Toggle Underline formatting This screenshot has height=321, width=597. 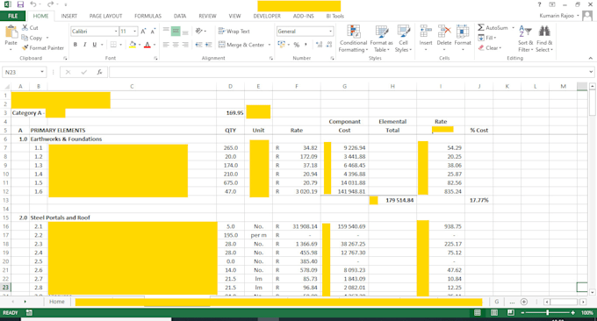(95, 45)
